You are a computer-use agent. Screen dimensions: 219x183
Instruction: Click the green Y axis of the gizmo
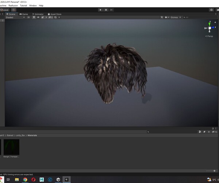pyautogui.click(x=210, y=24)
